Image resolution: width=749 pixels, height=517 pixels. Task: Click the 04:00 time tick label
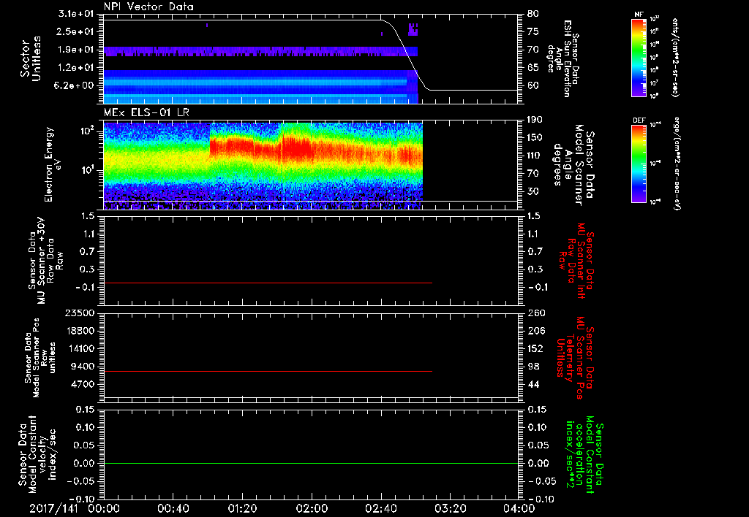click(519, 508)
